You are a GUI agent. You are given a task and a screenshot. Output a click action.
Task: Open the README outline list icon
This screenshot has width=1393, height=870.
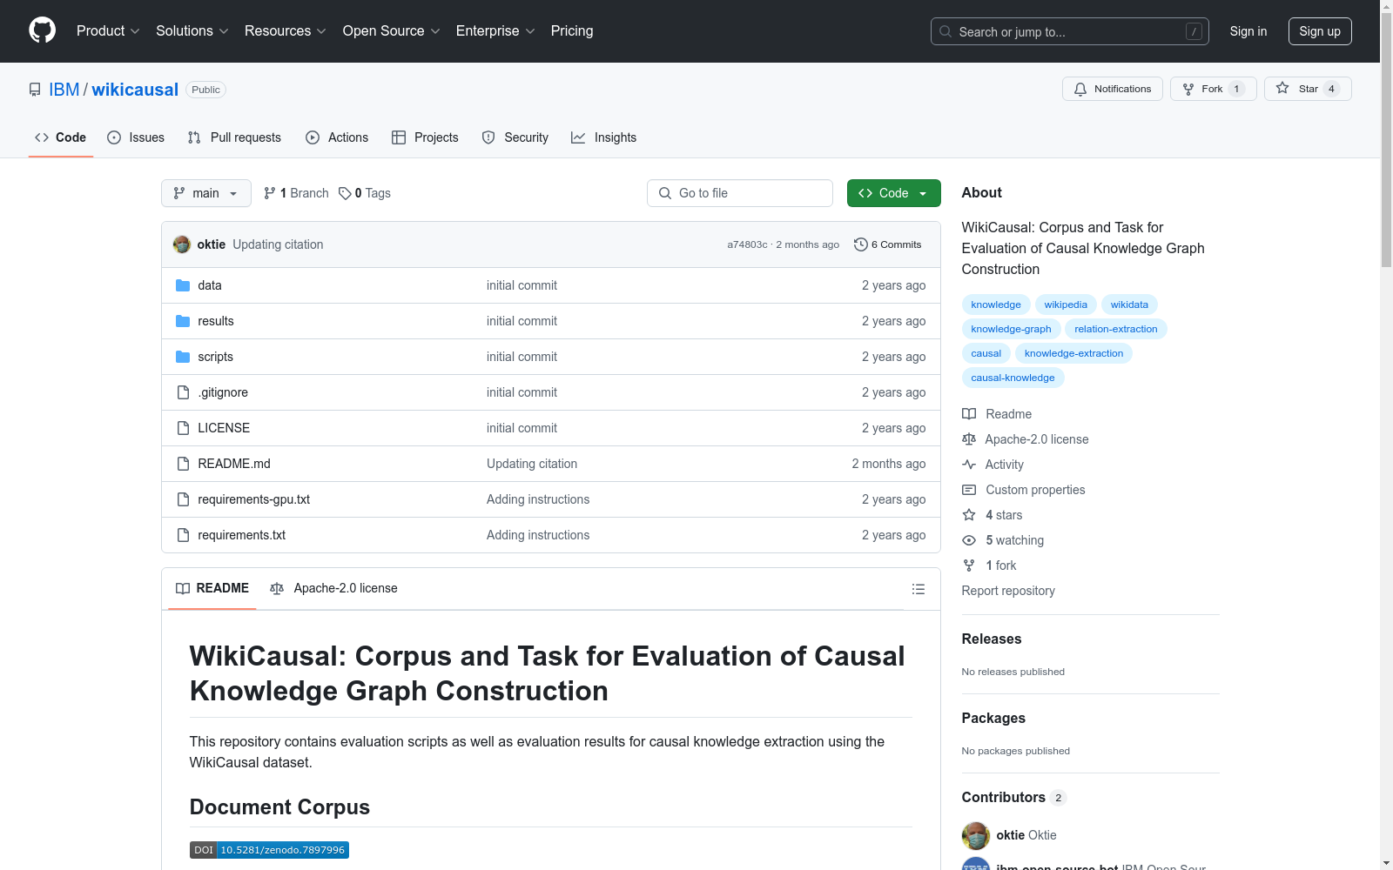click(x=918, y=589)
